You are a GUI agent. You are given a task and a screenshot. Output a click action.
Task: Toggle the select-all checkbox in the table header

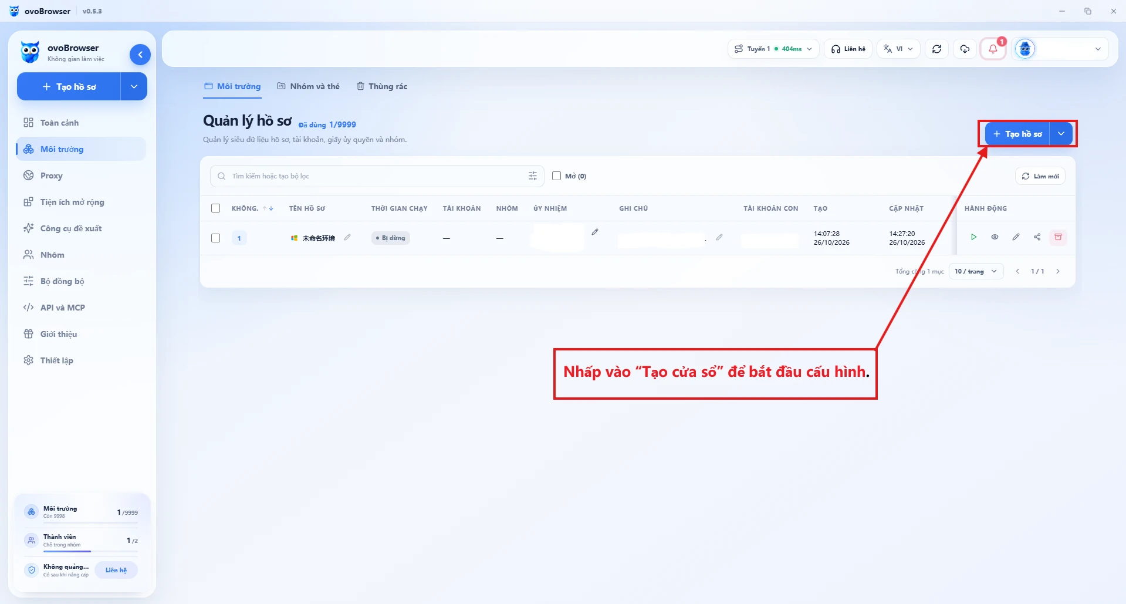tap(216, 208)
